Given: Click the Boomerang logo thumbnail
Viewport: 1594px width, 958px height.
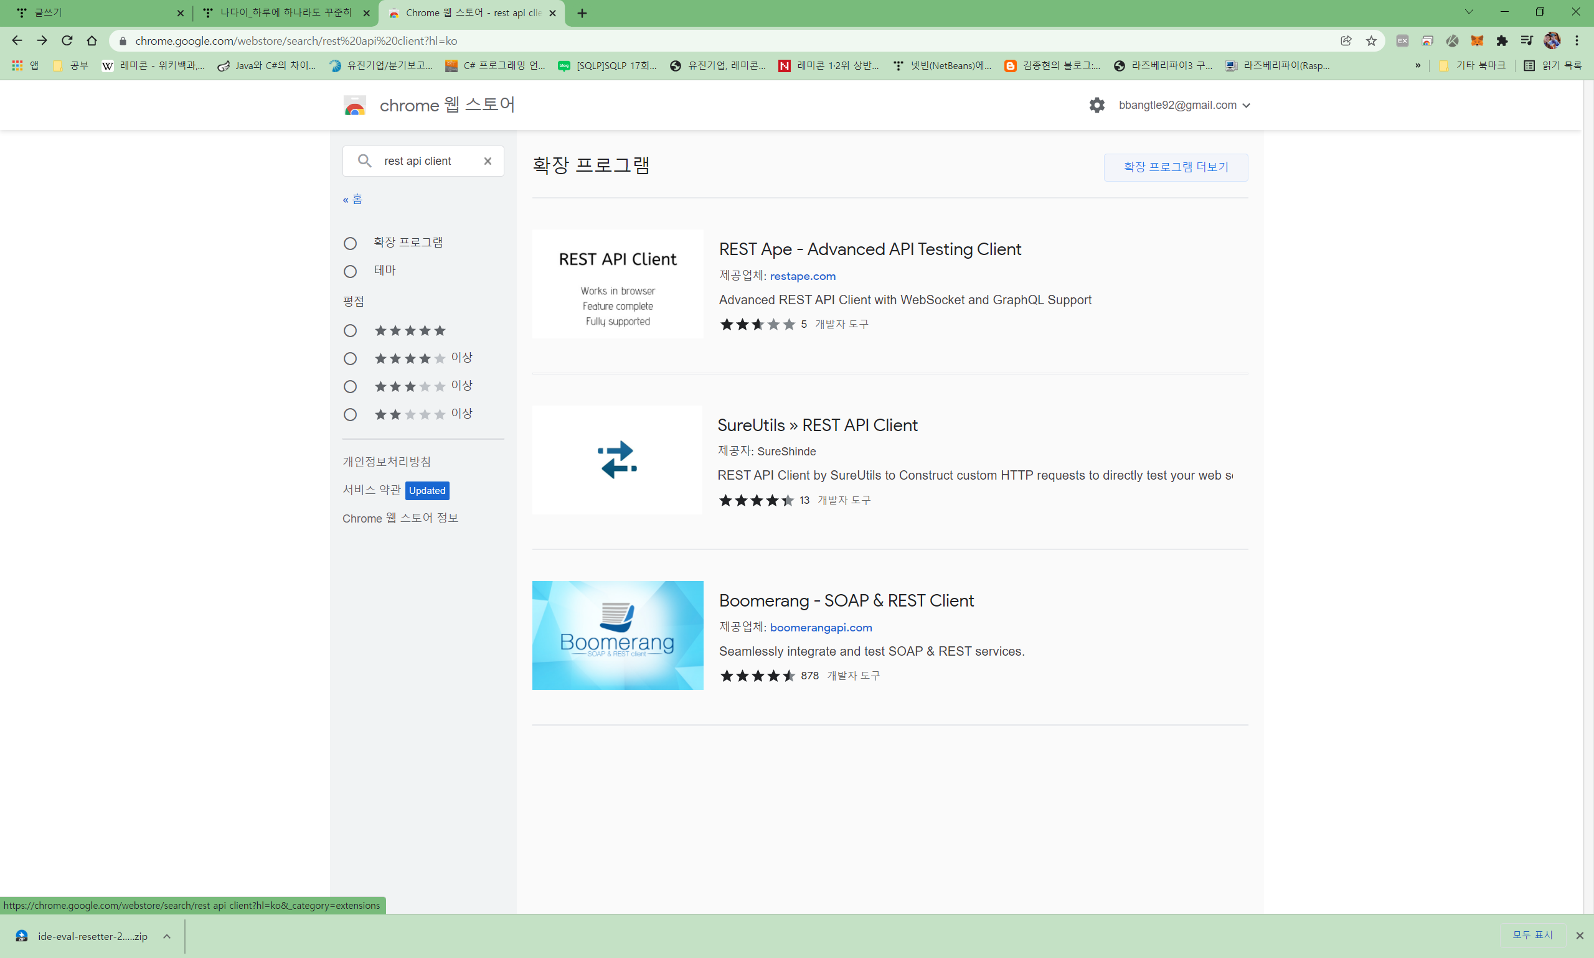Looking at the screenshot, I should [x=618, y=635].
